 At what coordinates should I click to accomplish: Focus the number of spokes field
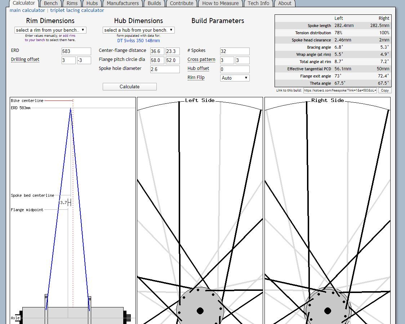pyautogui.click(x=235, y=51)
